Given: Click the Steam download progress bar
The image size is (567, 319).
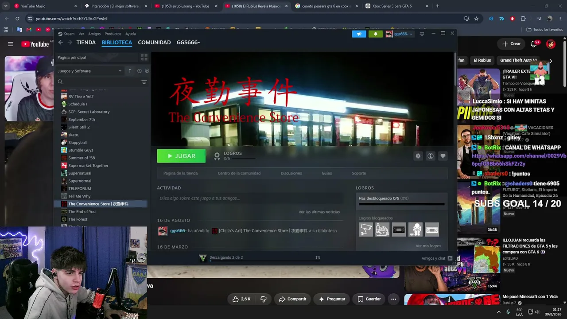Looking at the screenshot, I should (x=265, y=261).
